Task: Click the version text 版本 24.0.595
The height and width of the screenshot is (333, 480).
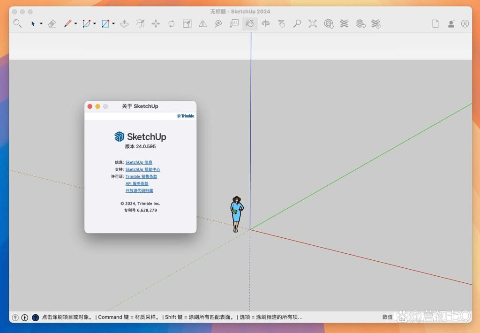Action: tap(140, 146)
